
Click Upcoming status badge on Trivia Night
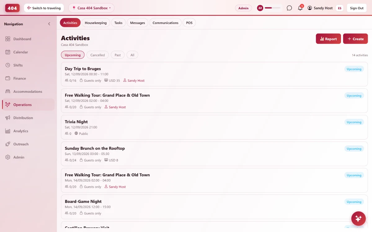[354, 122]
